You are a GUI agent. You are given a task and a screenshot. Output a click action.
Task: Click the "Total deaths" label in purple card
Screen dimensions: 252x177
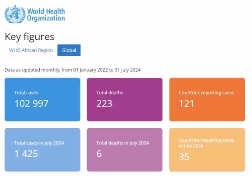click(x=110, y=93)
